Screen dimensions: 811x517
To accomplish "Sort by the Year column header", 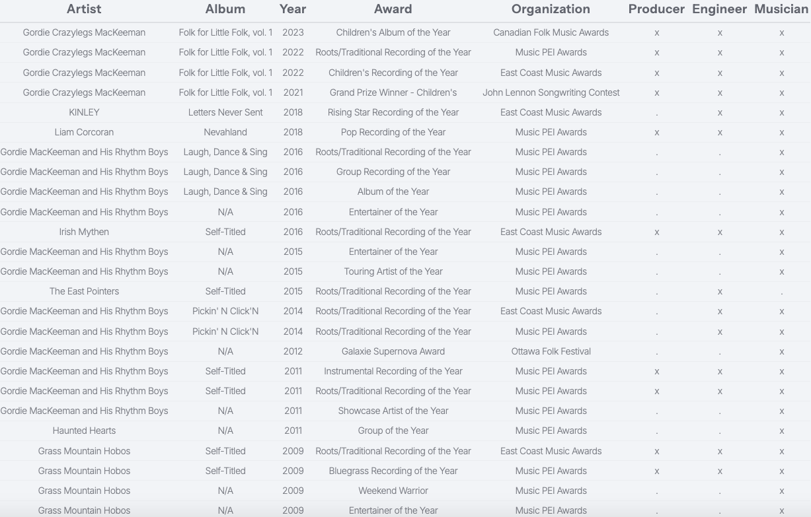I will [293, 9].
